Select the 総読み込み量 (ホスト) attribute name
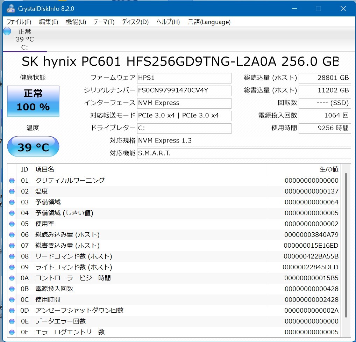Screen dimensions: 356x342 coord(67,235)
